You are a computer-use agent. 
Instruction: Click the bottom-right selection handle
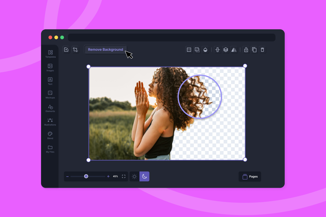tap(245, 159)
